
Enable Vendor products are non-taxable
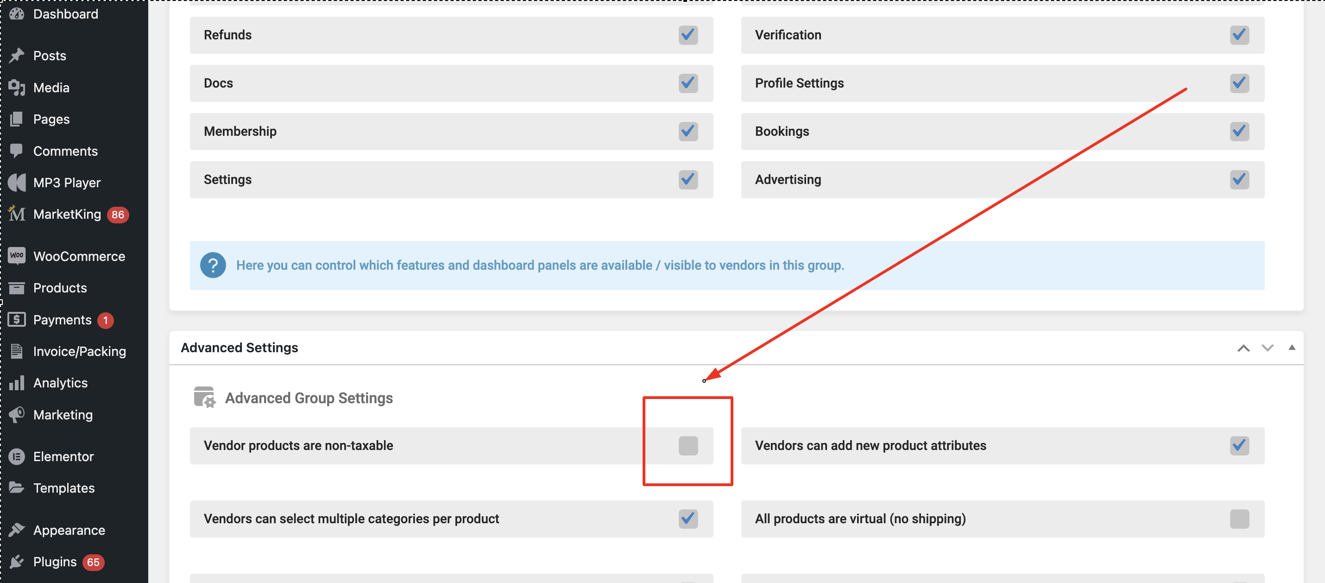click(688, 446)
